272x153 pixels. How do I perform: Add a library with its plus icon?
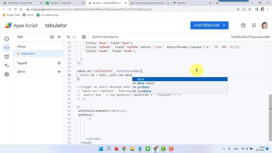click(x=59, y=63)
